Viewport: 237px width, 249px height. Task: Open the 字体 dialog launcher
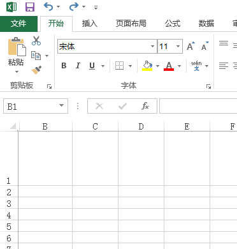click(208, 86)
